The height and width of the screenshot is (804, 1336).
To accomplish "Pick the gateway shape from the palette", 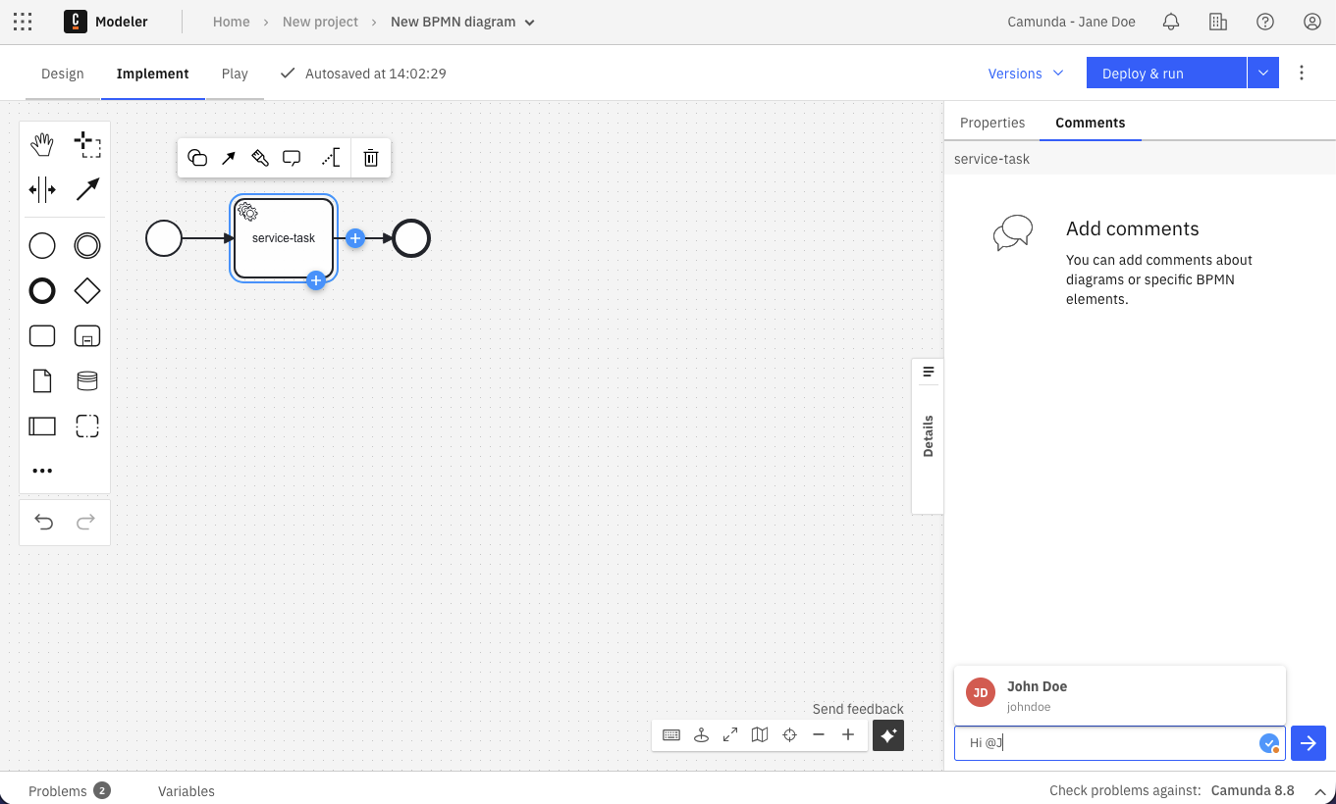I will (x=87, y=290).
